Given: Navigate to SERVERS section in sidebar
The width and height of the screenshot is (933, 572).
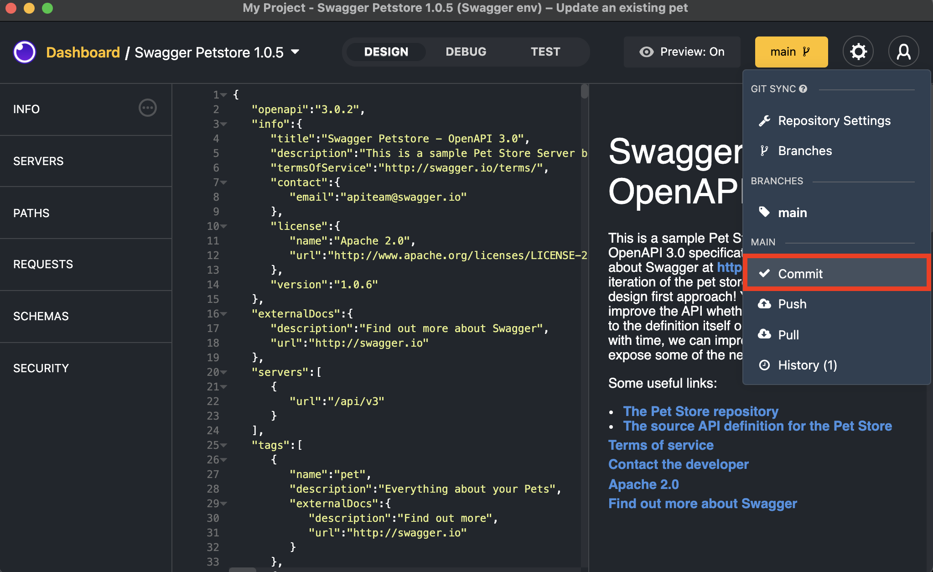Looking at the screenshot, I should point(86,161).
